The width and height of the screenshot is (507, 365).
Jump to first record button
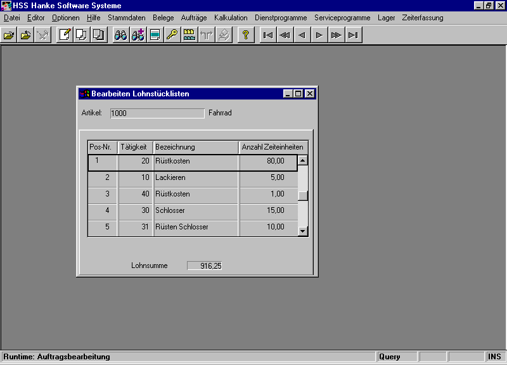(x=268, y=35)
